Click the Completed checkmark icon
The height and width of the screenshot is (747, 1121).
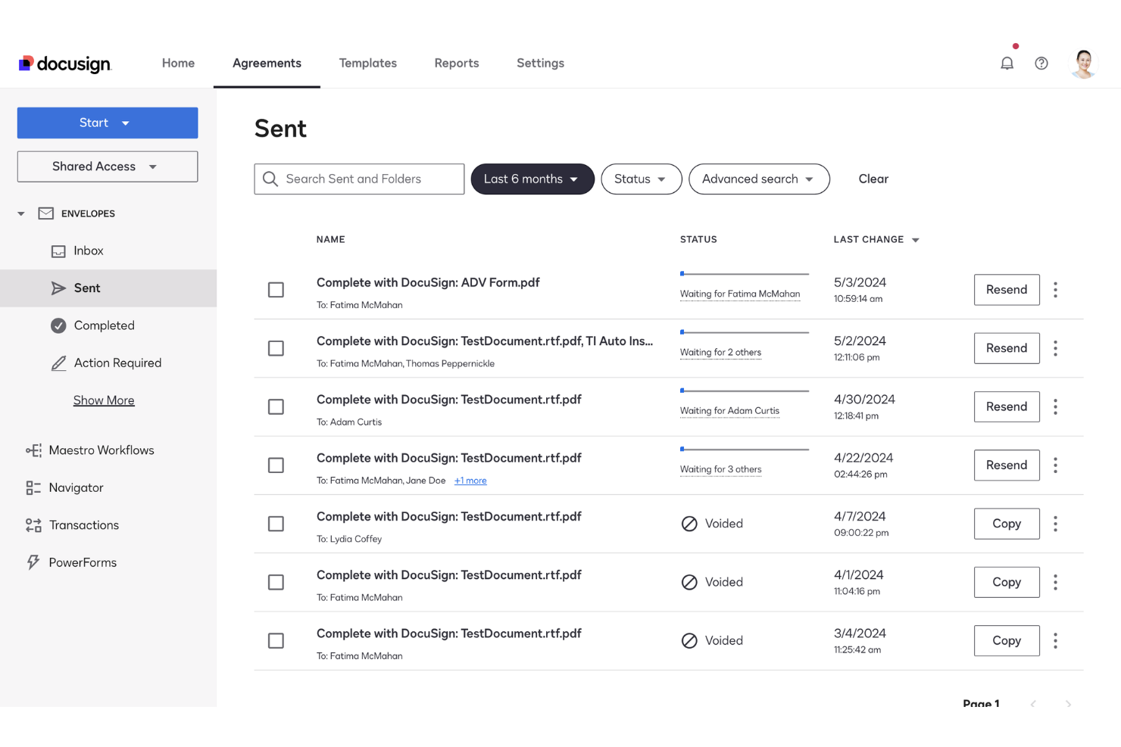pyautogui.click(x=58, y=325)
